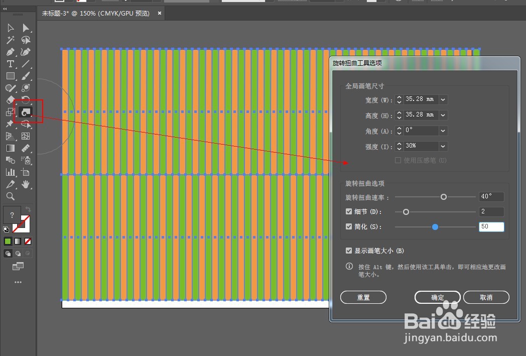Expand the 角度 (A) dropdown
The image size is (526, 356).
click(x=442, y=131)
